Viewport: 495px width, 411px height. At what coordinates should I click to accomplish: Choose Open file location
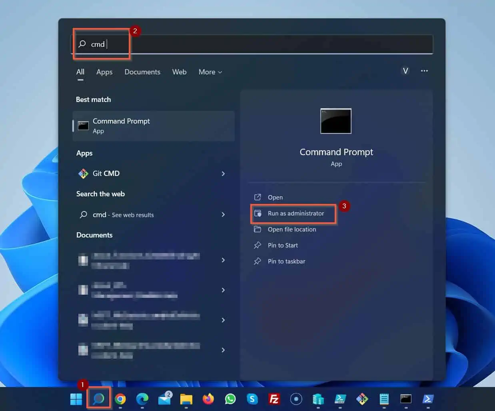point(292,229)
